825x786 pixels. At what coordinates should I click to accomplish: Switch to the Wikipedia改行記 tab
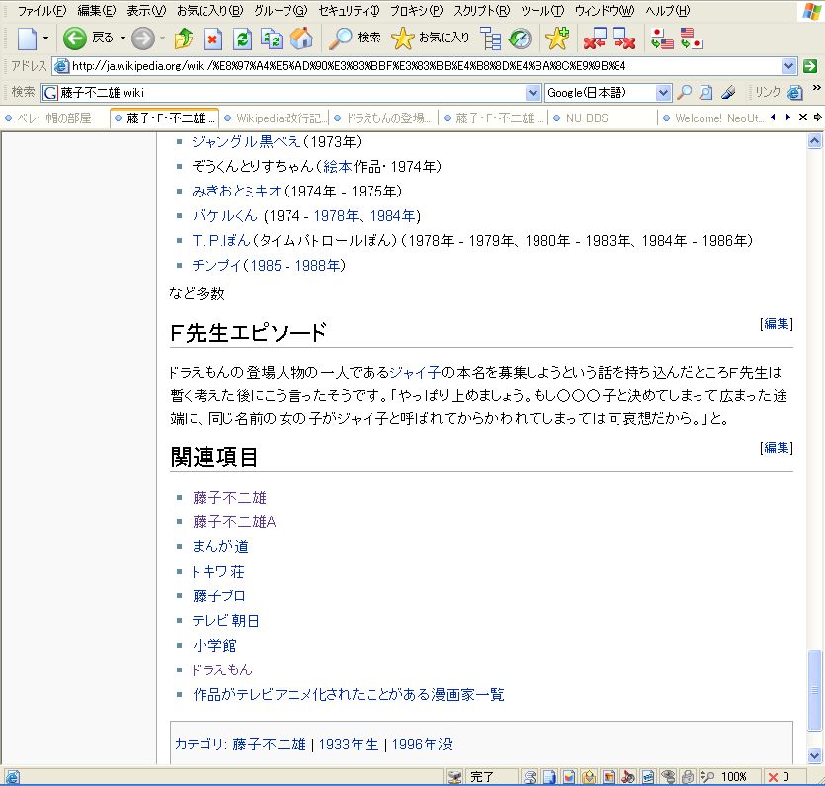point(277,118)
